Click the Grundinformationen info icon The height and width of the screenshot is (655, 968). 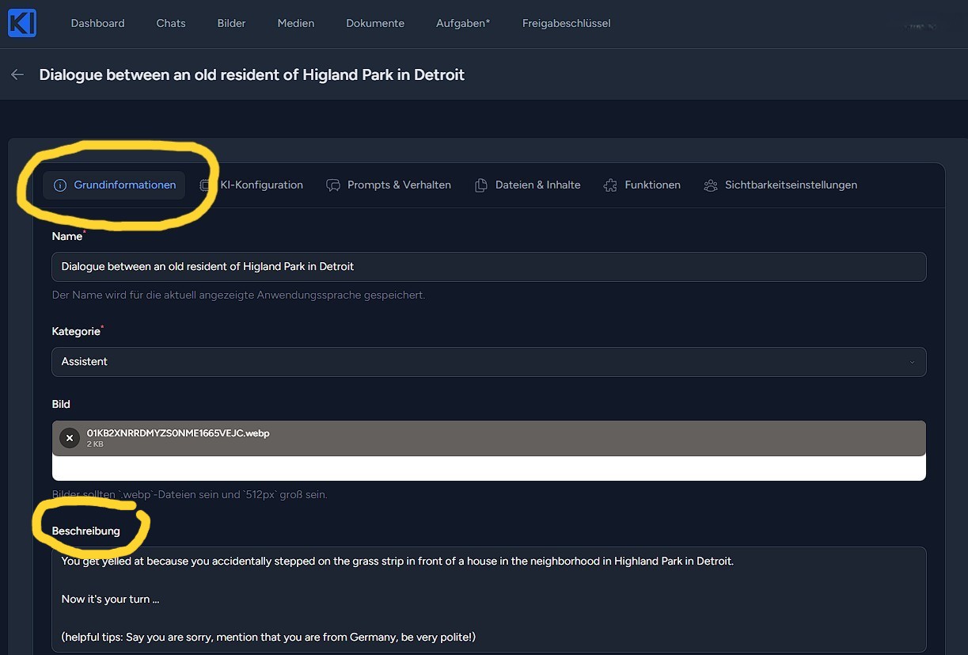point(60,185)
